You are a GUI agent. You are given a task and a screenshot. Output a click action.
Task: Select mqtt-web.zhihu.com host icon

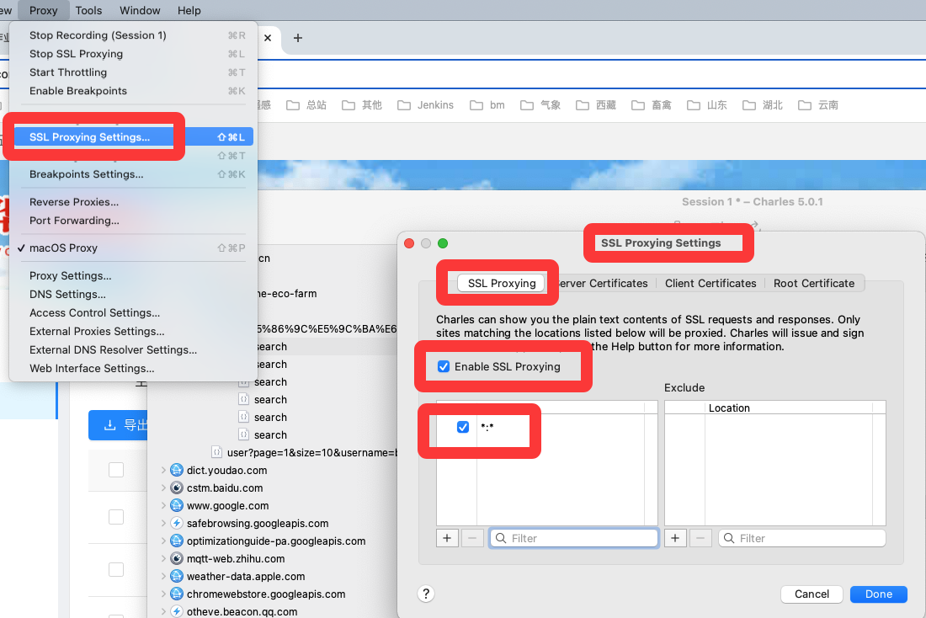tap(177, 559)
